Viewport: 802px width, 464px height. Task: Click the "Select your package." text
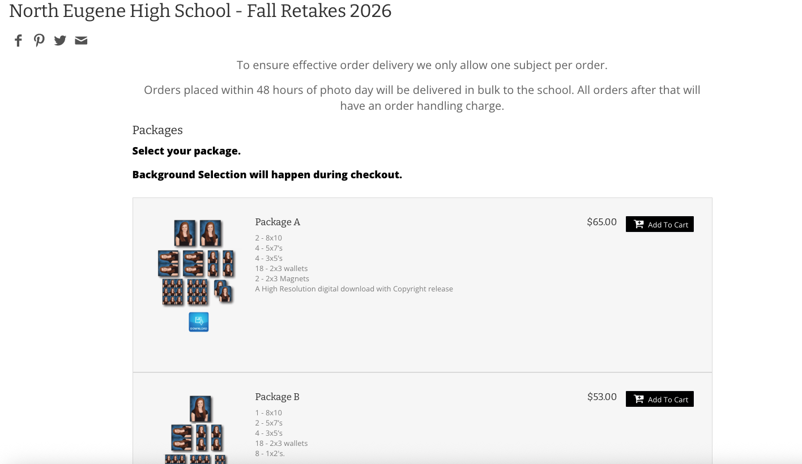186,151
